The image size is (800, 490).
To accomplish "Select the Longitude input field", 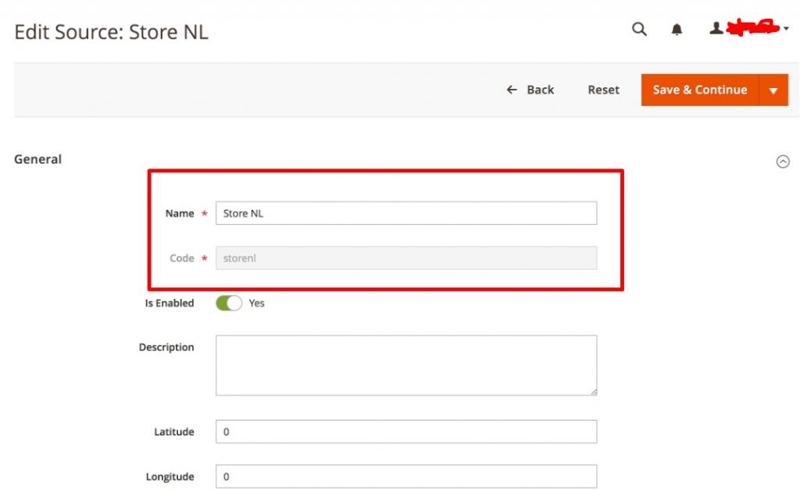I will [406, 477].
